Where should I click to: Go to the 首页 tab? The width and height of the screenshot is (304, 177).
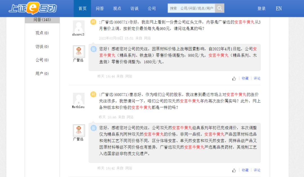pos(82,8)
